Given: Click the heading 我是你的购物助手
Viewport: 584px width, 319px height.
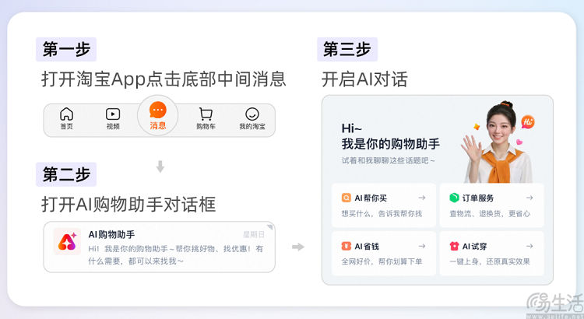Looking at the screenshot, I should click(x=391, y=144).
